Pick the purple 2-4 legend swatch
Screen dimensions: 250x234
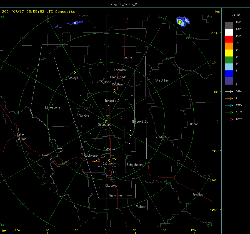coord(229,81)
